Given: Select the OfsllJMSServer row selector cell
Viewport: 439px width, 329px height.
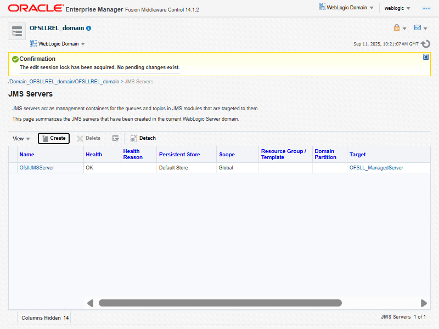Looking at the screenshot, I should click(x=13, y=168).
